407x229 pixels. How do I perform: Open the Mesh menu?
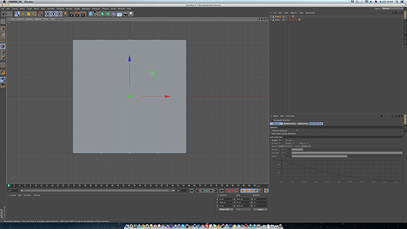(36, 9)
